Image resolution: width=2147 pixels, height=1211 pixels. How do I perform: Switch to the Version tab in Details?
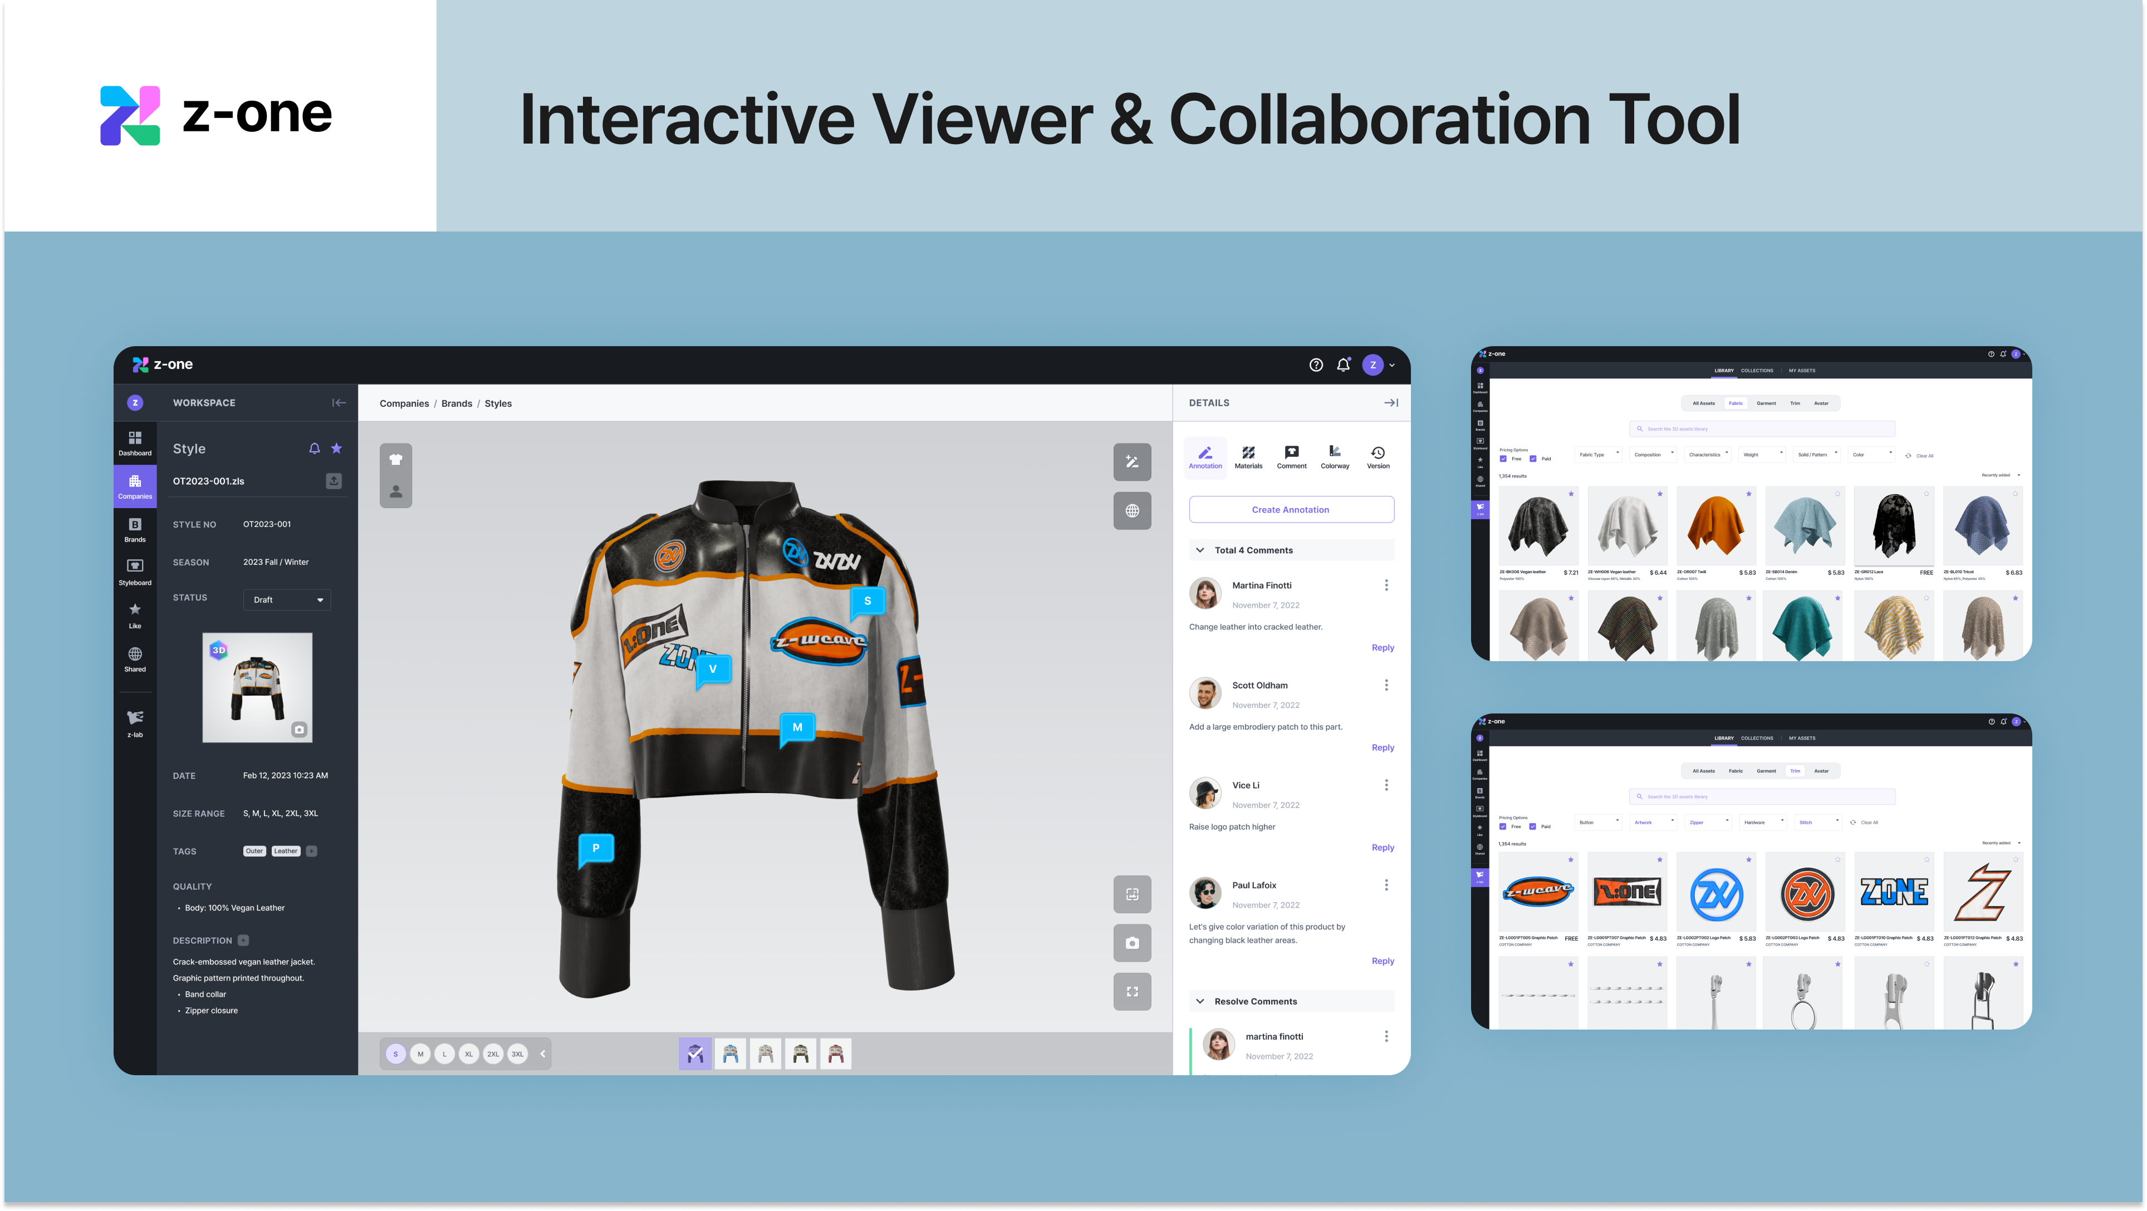click(1378, 457)
